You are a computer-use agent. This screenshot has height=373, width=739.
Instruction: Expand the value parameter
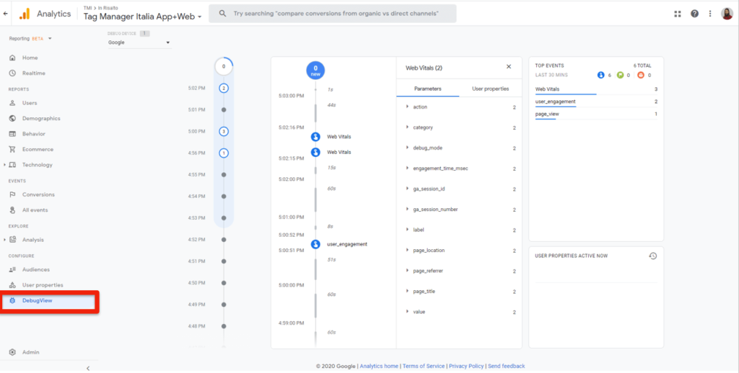[407, 312]
